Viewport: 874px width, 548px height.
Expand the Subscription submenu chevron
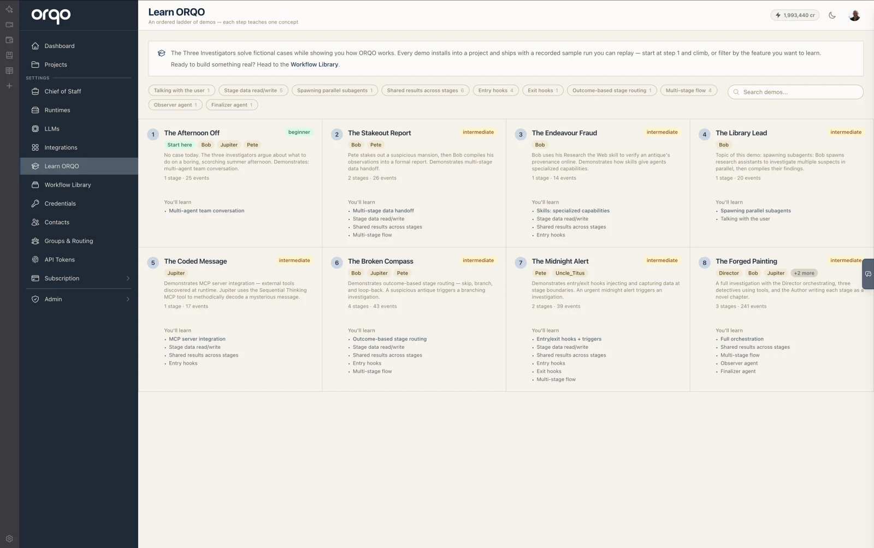point(128,278)
